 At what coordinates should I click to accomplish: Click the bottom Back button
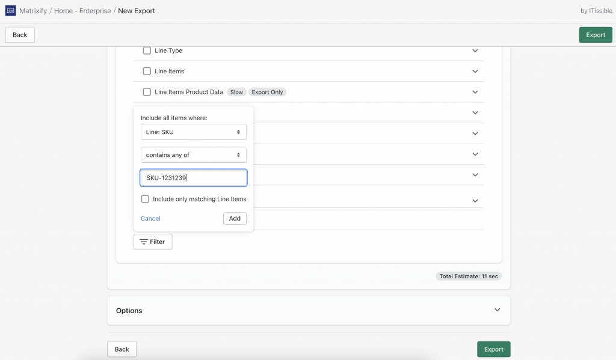click(x=122, y=349)
